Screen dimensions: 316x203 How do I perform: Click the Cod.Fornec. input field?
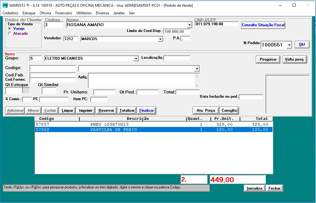click(53, 80)
